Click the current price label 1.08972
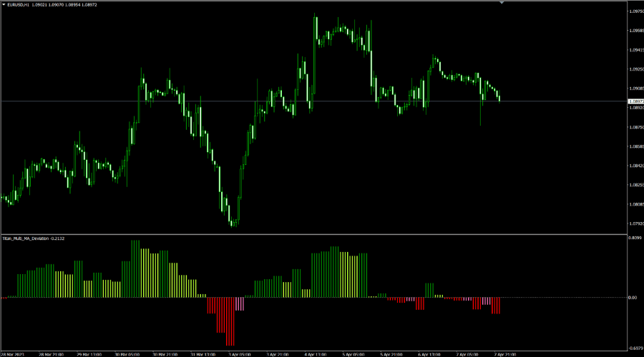The image size is (644, 357). tap(635, 102)
